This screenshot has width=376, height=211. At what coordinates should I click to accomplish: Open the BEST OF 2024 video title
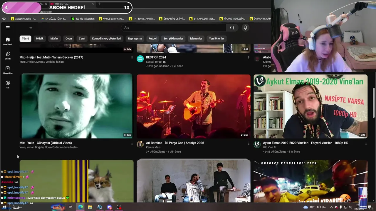point(156,57)
